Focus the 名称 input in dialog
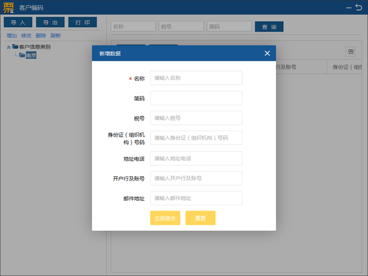368x276 pixels. pos(196,78)
